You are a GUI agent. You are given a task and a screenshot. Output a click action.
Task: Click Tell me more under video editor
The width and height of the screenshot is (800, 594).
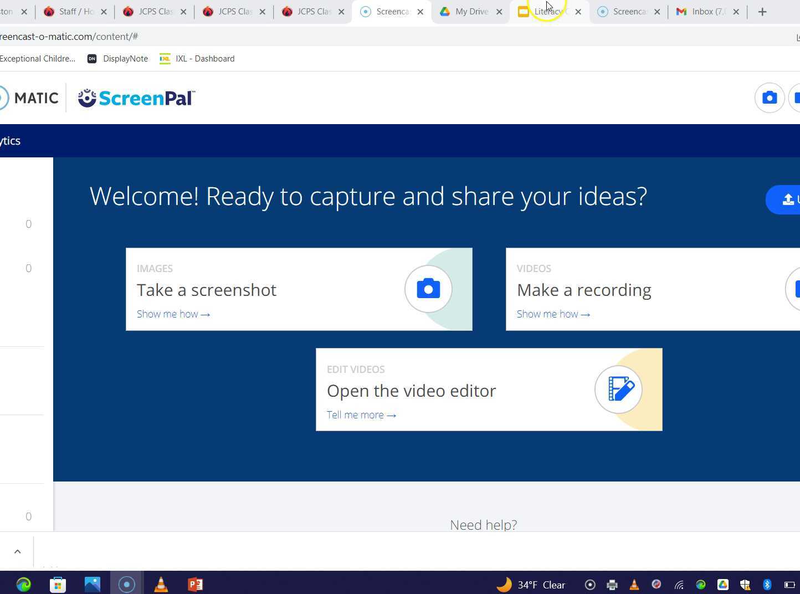coord(361,415)
